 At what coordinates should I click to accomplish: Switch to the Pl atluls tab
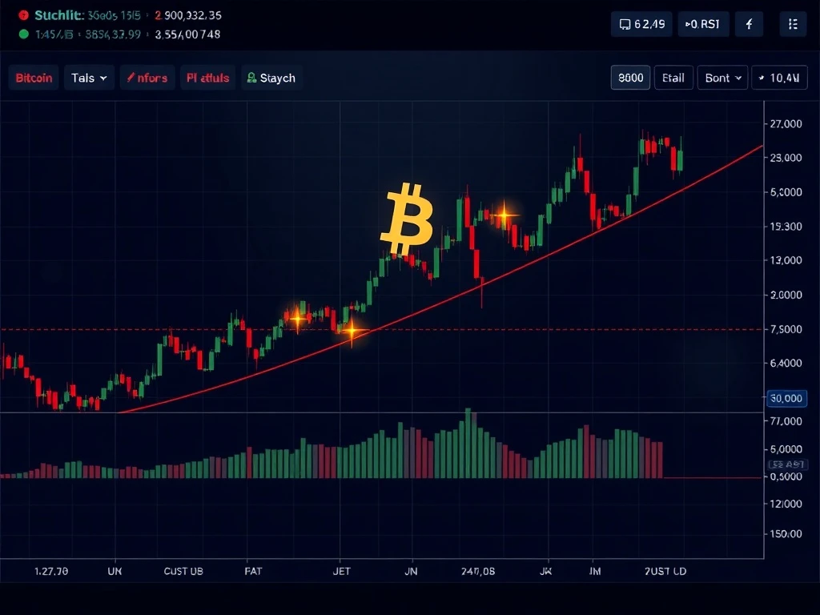click(x=207, y=78)
